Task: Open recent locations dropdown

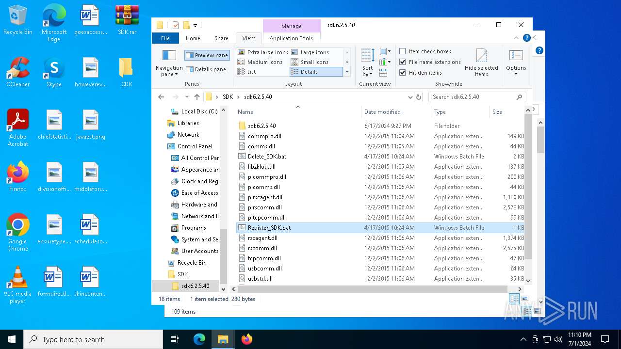Action: tap(187, 97)
